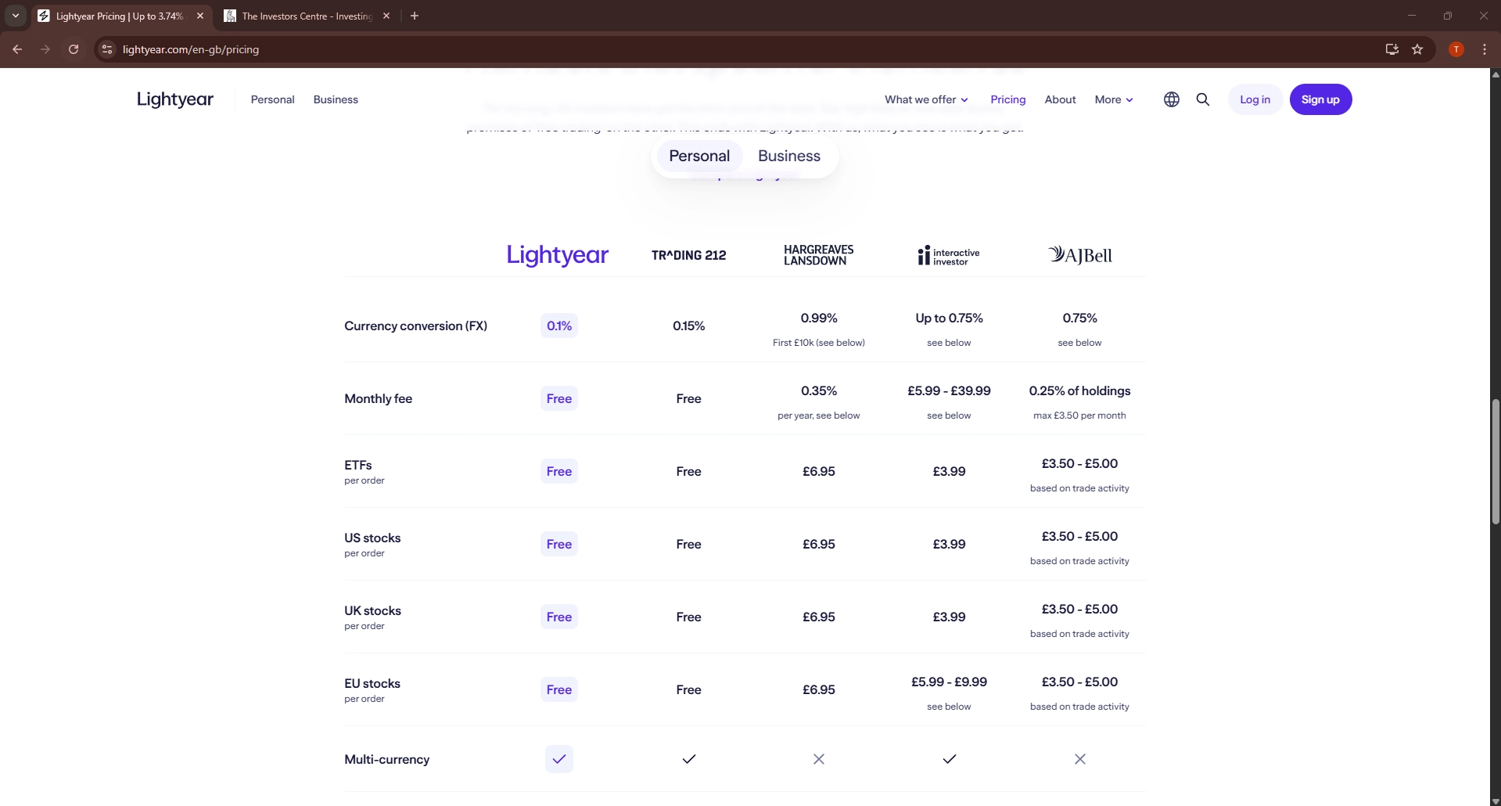Click the scrollbar up arrow

click(x=1496, y=74)
